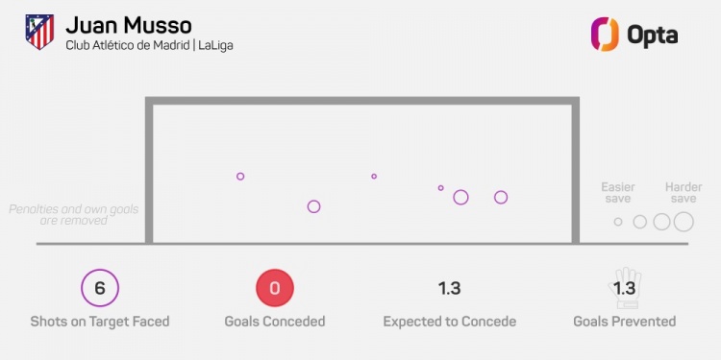This screenshot has height=360, width=721.
Task: Select the small shot marker left of the right cluster
Action: click(x=440, y=188)
